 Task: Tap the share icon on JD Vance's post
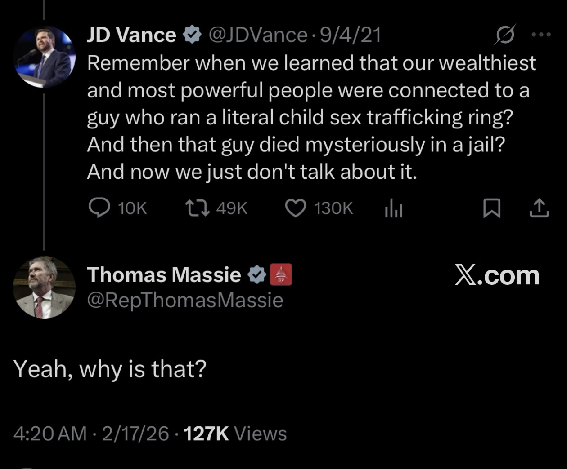coord(539,208)
